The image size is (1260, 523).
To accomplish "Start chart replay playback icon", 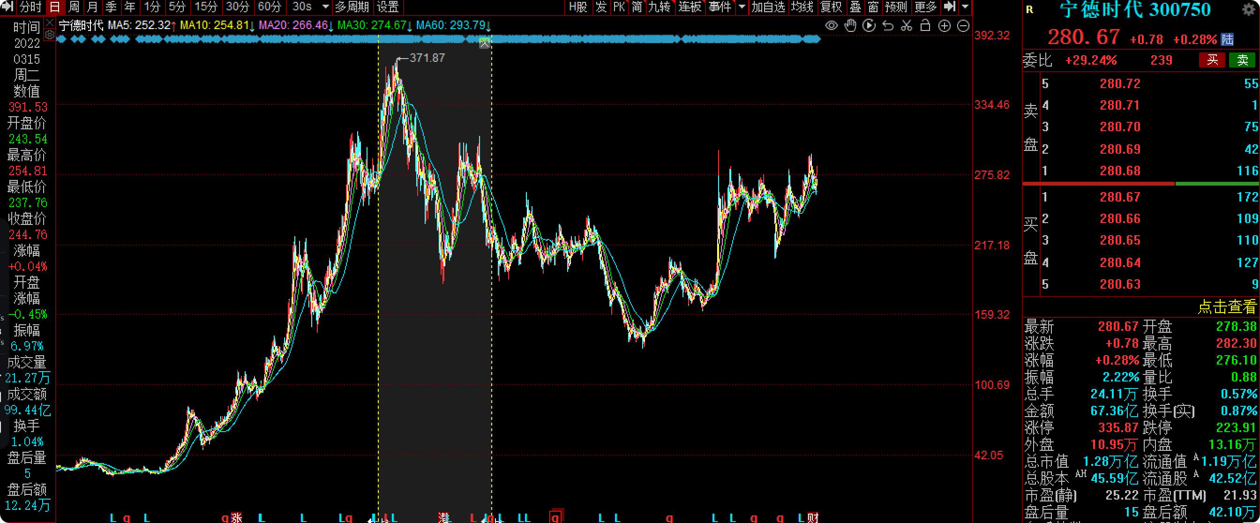I will [869, 25].
